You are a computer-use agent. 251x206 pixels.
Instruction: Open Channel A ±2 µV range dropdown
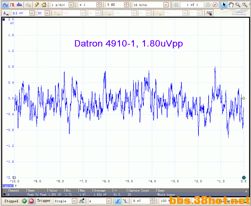pyautogui.click(x=32, y=13)
